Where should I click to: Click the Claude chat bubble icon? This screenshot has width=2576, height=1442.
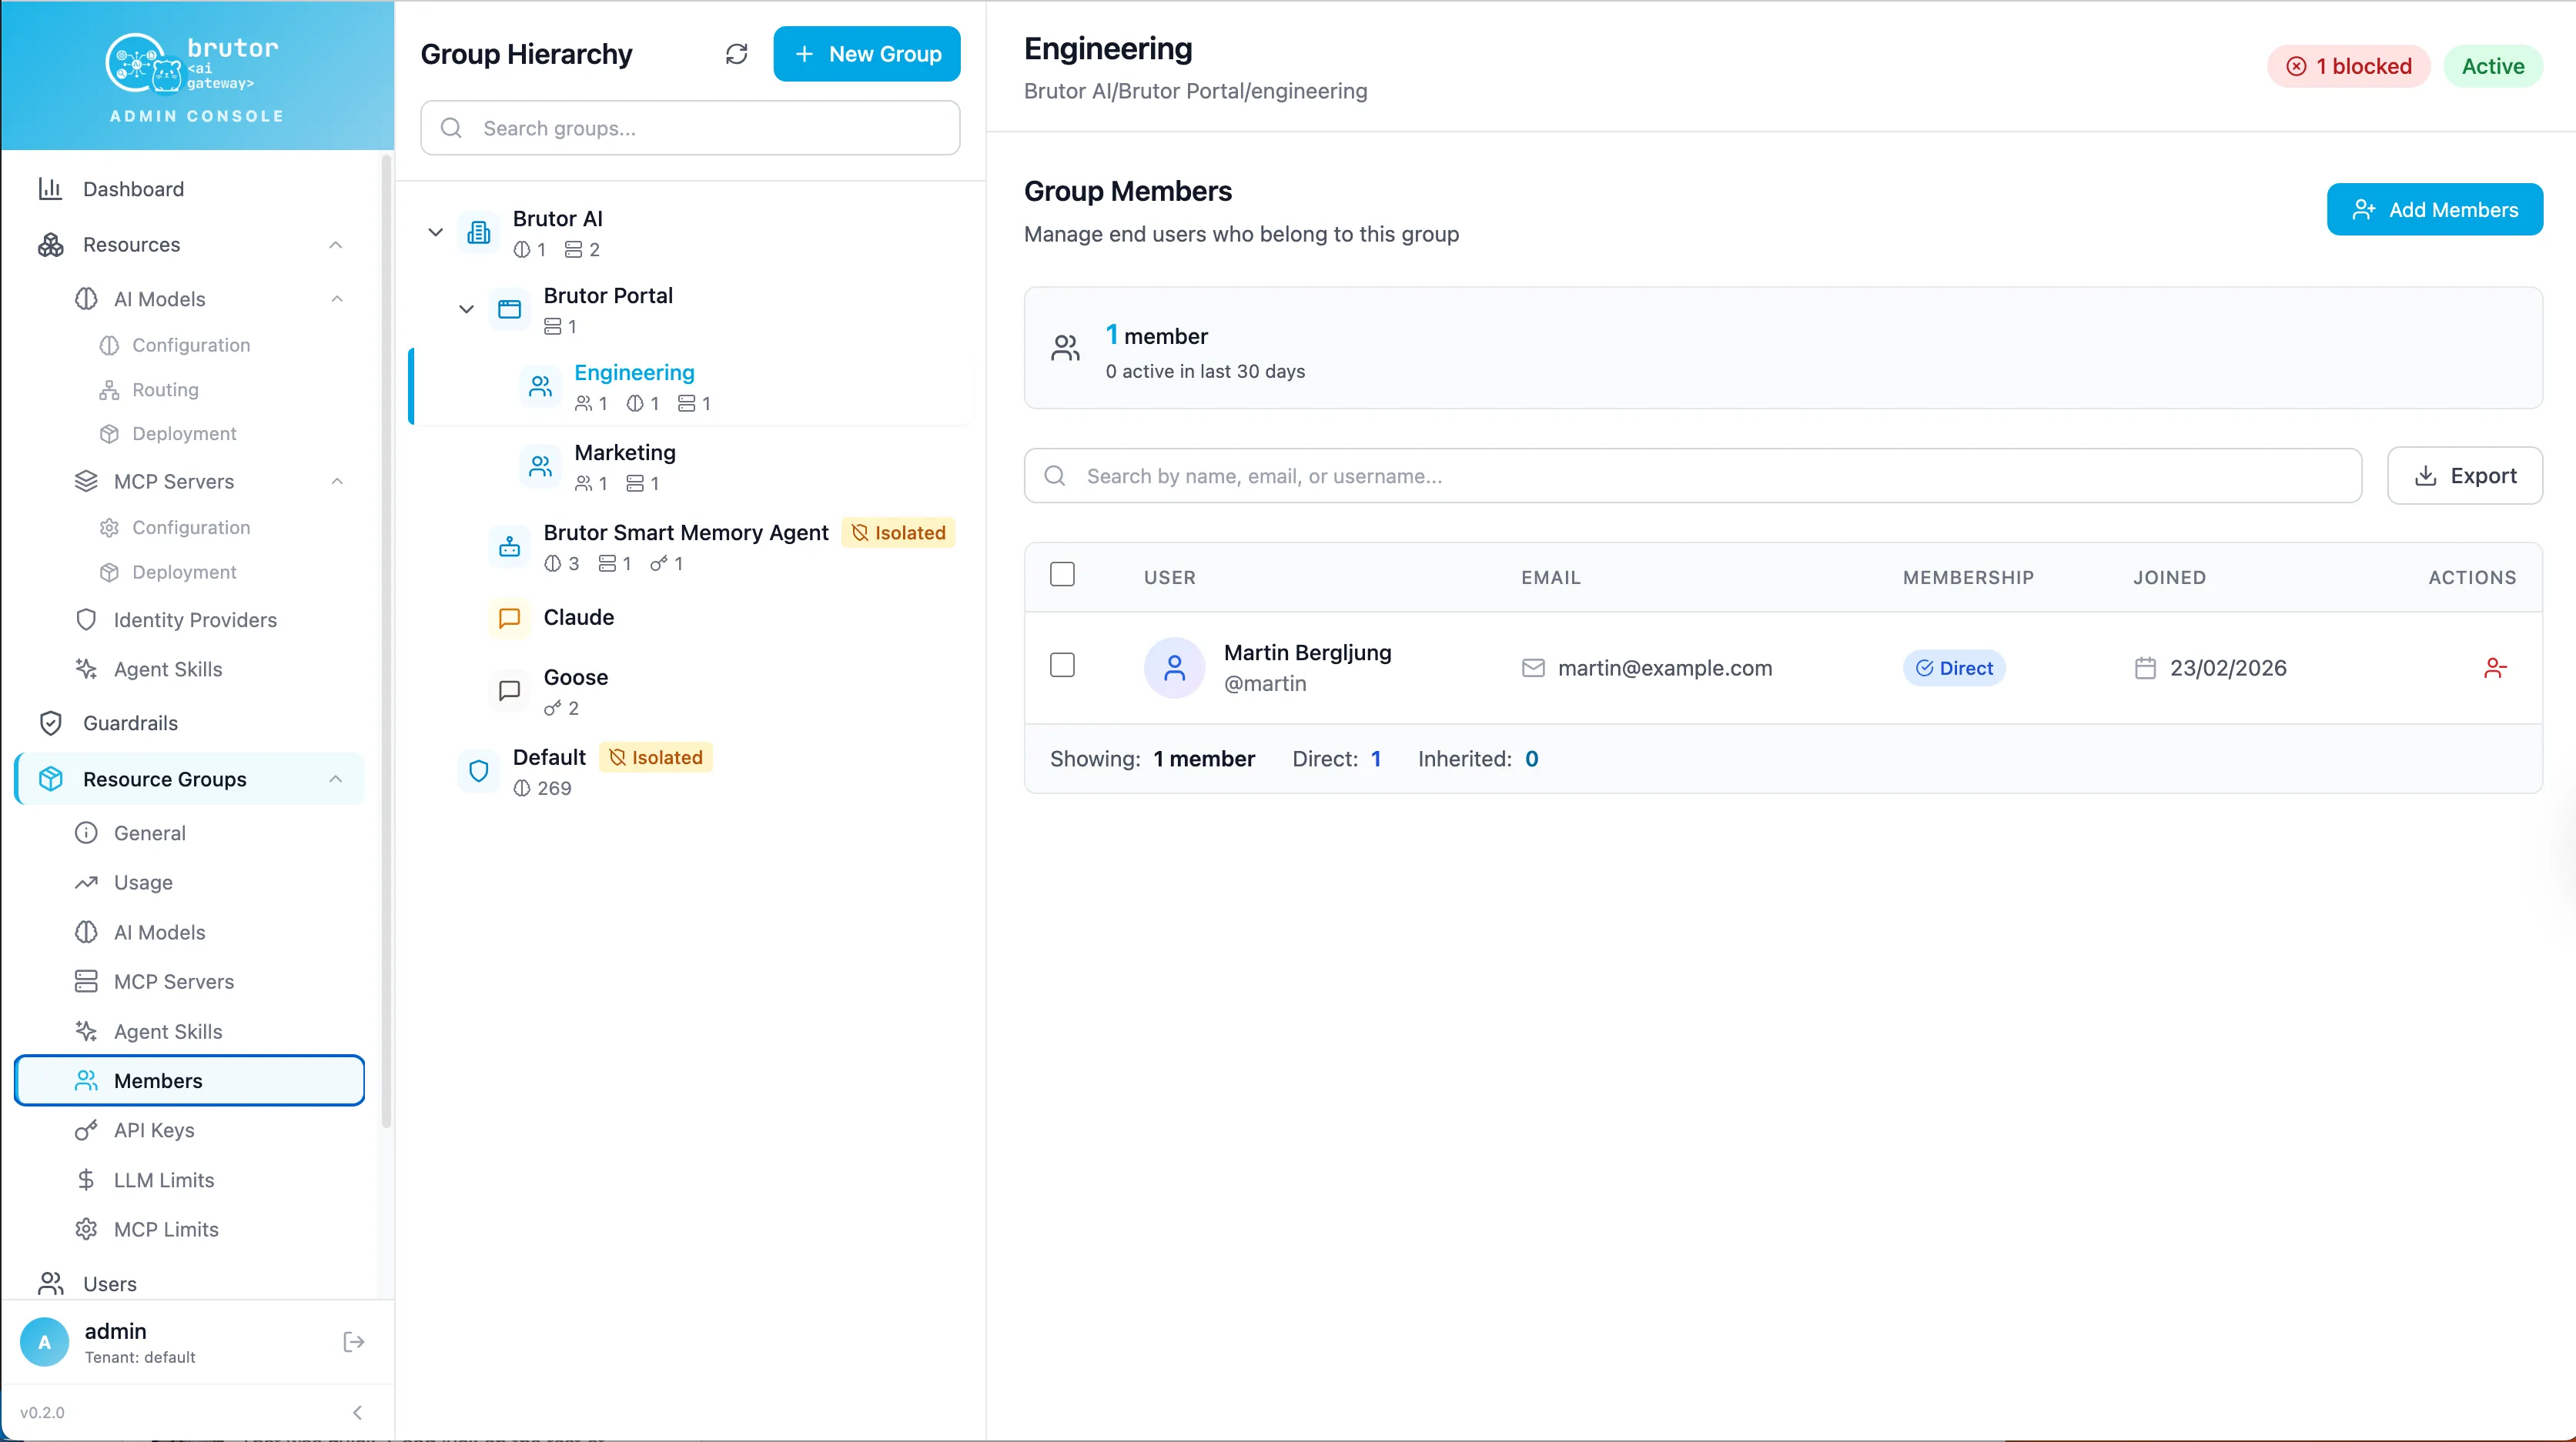(509, 618)
